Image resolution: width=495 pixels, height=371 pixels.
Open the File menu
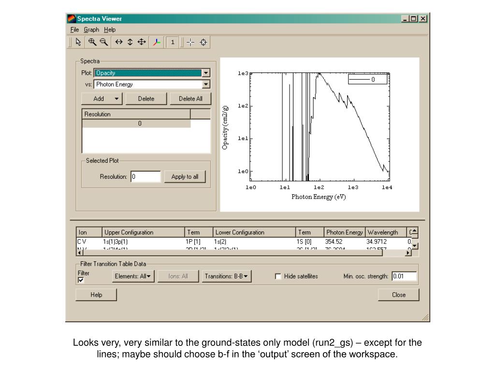coord(74,29)
